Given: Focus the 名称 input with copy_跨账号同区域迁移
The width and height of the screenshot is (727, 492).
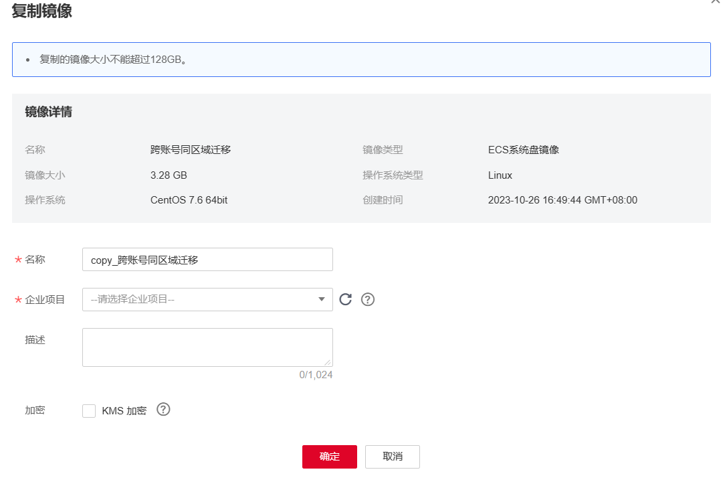Looking at the screenshot, I should pos(207,260).
